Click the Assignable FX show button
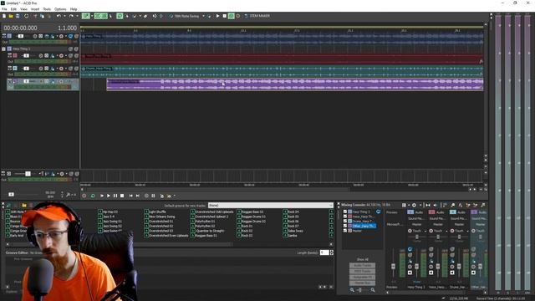The width and height of the screenshot is (535, 301). click(x=362, y=278)
